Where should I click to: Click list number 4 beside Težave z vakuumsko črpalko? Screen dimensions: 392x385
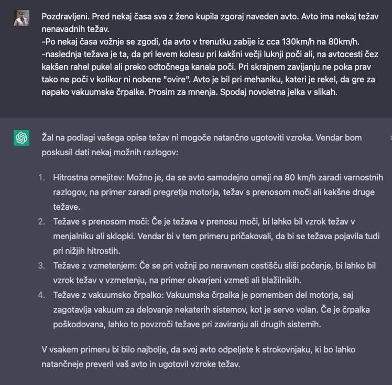point(41,295)
